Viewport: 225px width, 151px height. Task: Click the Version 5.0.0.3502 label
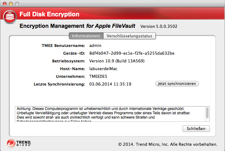click(159, 26)
